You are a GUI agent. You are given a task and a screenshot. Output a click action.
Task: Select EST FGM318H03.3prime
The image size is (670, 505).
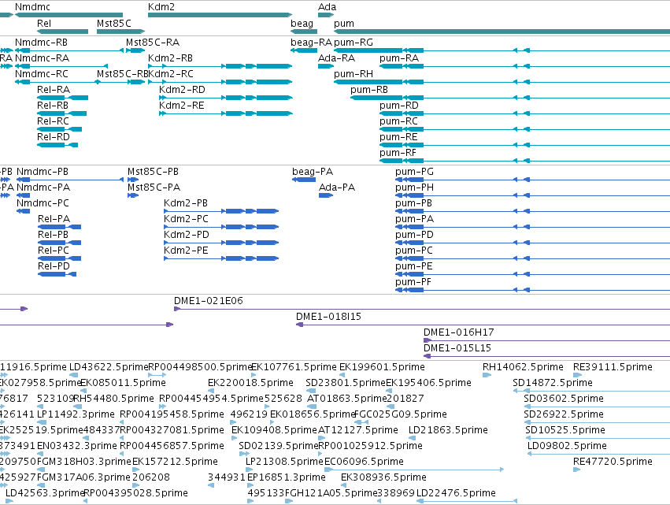[42, 470]
